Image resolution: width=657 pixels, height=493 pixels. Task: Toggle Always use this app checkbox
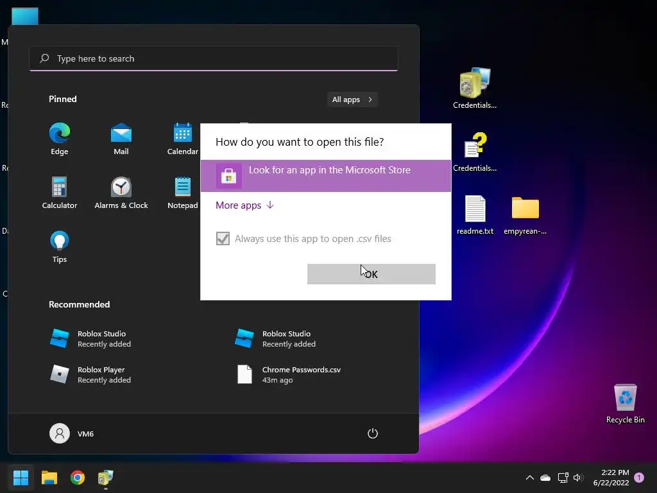pos(223,239)
